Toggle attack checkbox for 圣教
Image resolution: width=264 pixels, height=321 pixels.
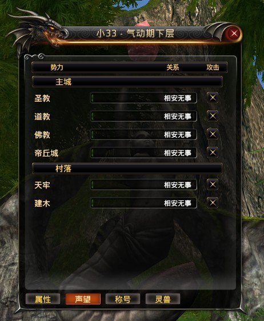[x=213, y=98]
